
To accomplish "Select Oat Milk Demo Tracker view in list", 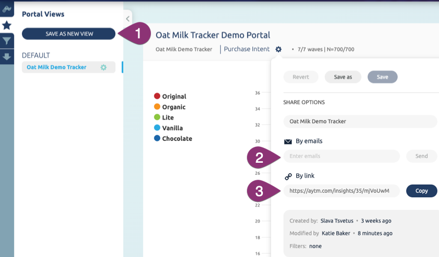I will point(57,67).
